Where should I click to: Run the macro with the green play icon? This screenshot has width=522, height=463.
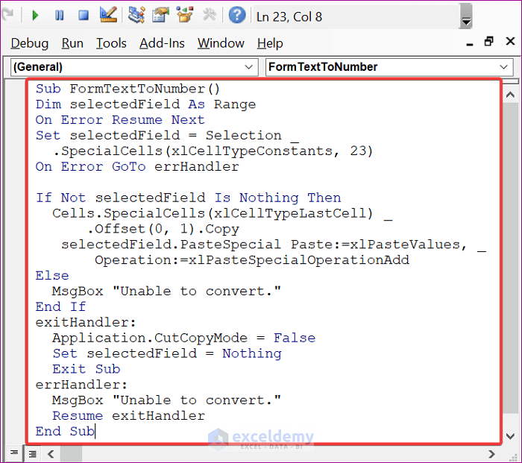coord(35,16)
